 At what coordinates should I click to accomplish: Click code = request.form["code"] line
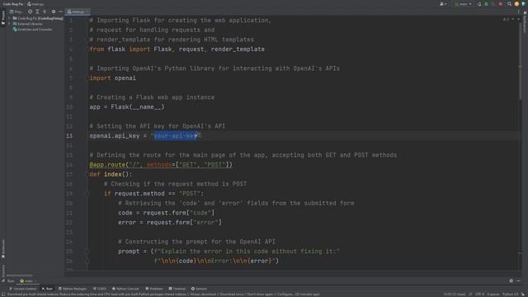coord(167,213)
